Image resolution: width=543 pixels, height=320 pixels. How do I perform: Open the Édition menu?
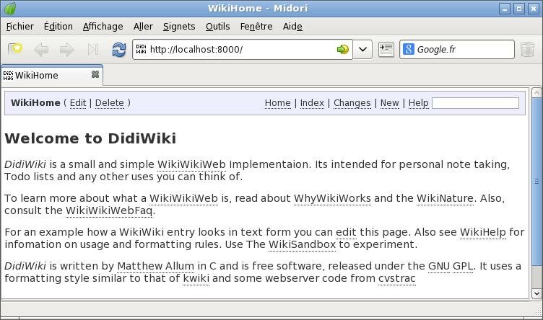pyautogui.click(x=58, y=27)
